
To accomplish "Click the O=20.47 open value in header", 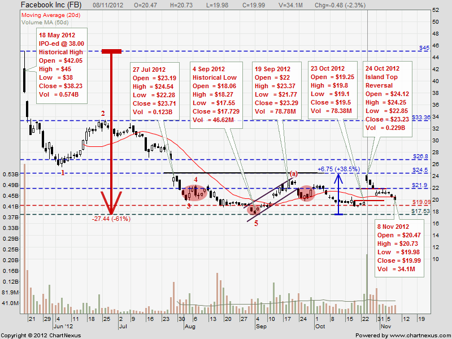I will pos(145,5).
